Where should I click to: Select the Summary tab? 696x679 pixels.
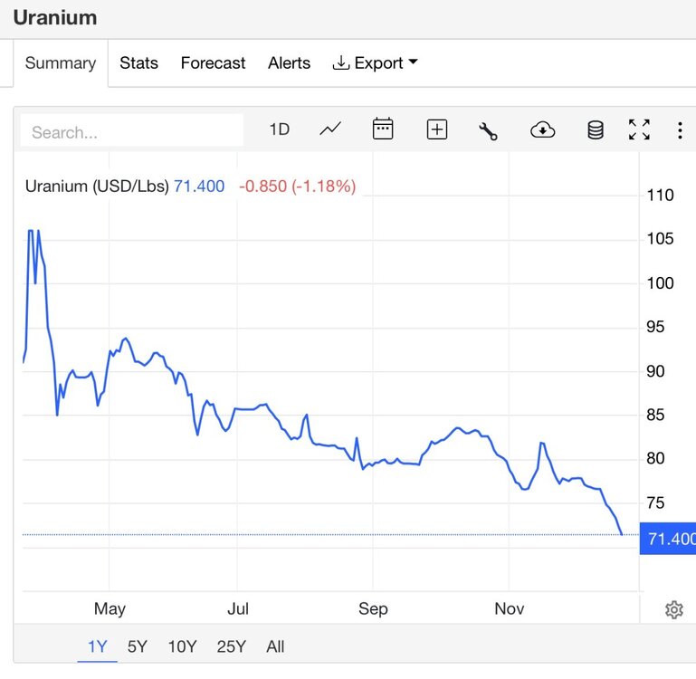(61, 63)
